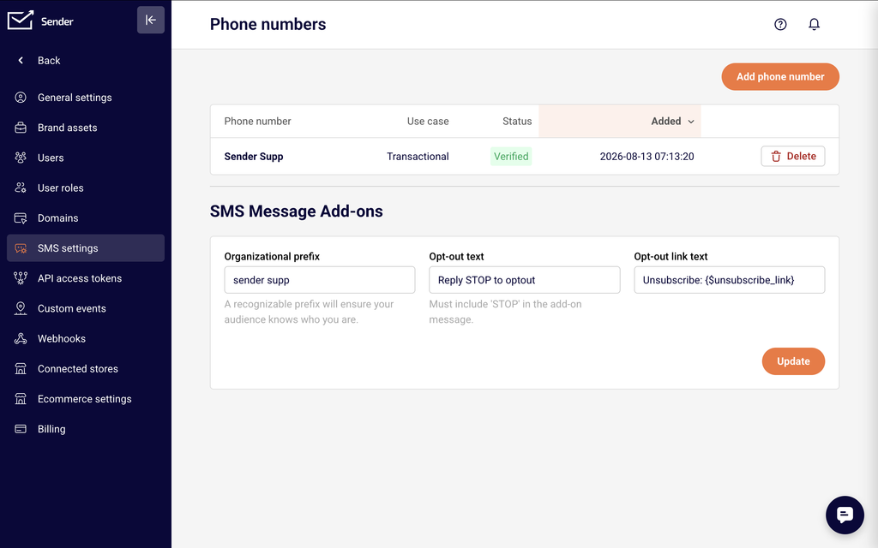
Task: Click the General settings user icon
Action: click(x=21, y=98)
